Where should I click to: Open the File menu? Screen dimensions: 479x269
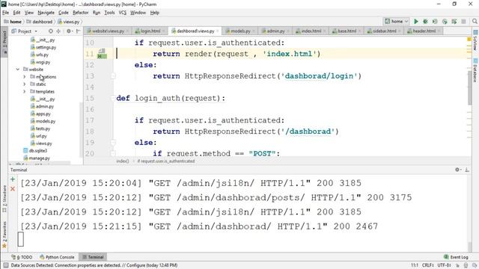tap(5, 13)
